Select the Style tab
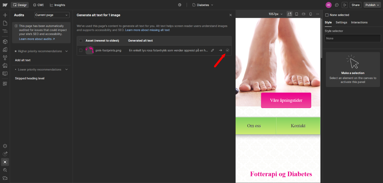383x183 pixels. 328,23
